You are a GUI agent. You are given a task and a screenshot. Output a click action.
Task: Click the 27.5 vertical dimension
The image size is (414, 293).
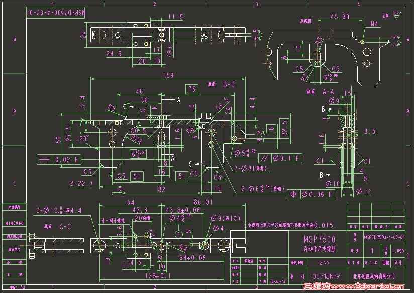(x=68, y=134)
